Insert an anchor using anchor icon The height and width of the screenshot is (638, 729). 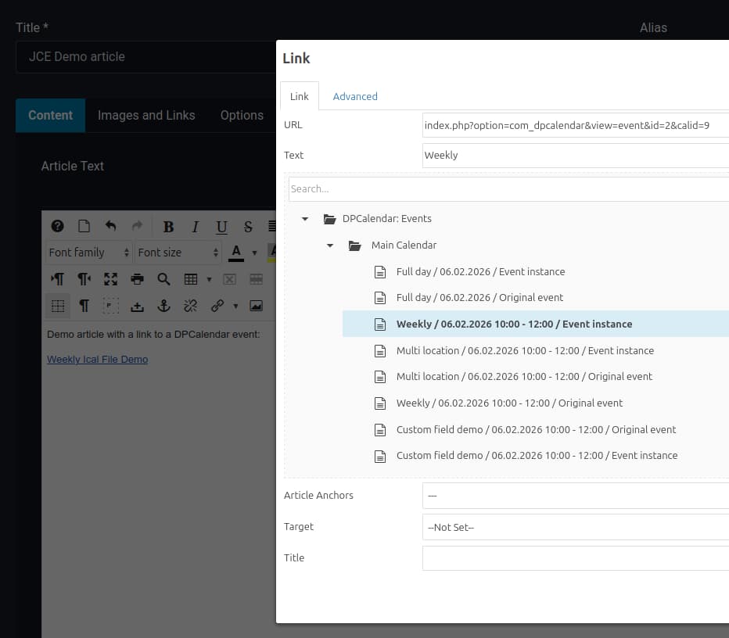[163, 306]
